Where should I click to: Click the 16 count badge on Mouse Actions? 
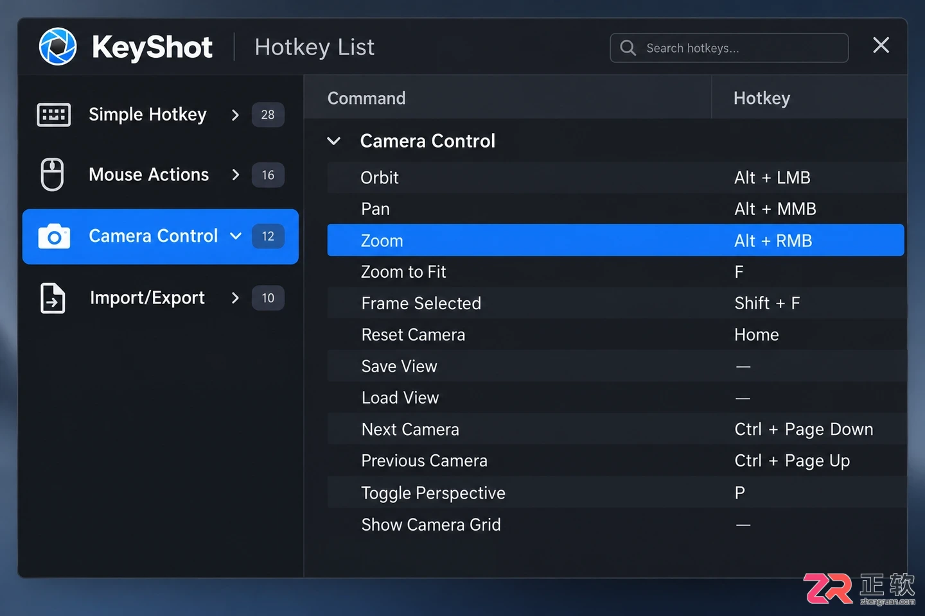click(268, 175)
